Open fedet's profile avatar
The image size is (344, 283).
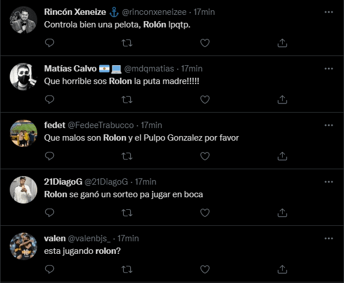click(x=24, y=134)
